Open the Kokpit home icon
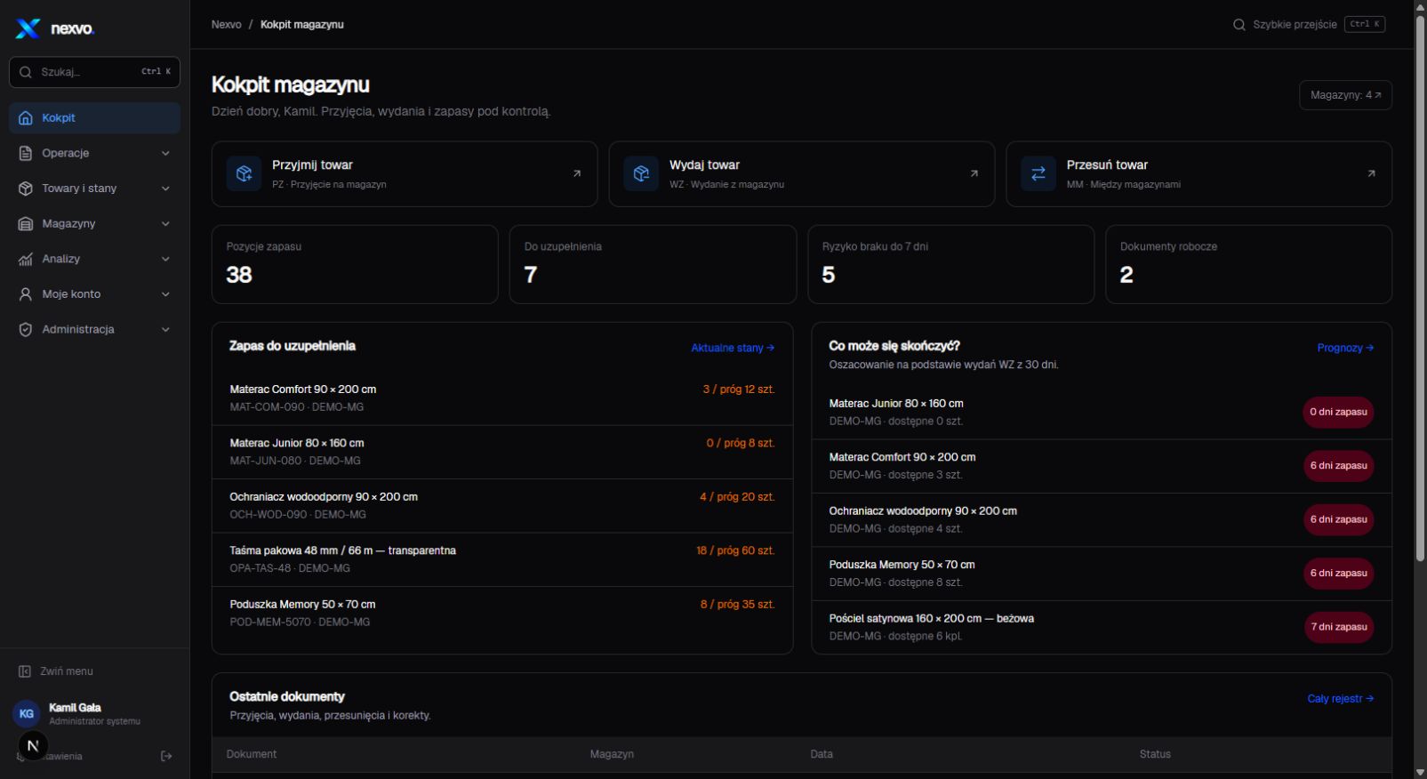 click(26, 117)
